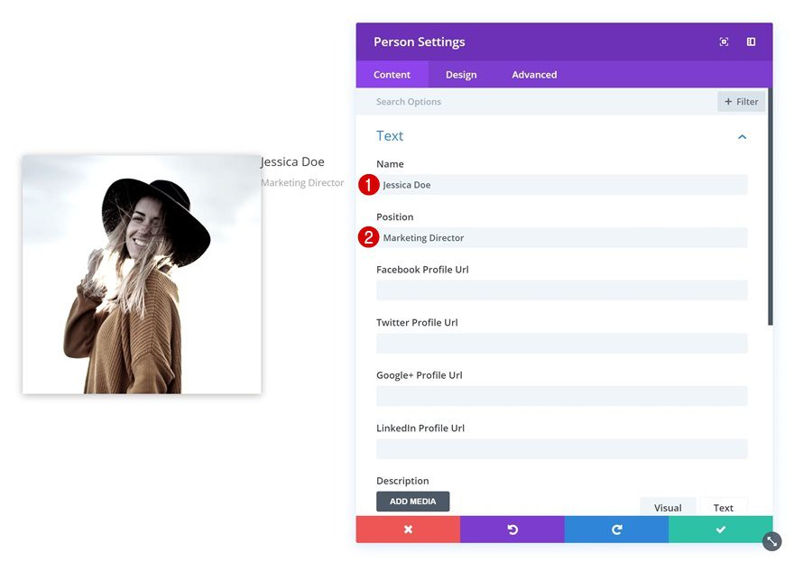The height and width of the screenshot is (562, 794).
Task: Undo the last change with the purple undo icon
Action: 512,530
